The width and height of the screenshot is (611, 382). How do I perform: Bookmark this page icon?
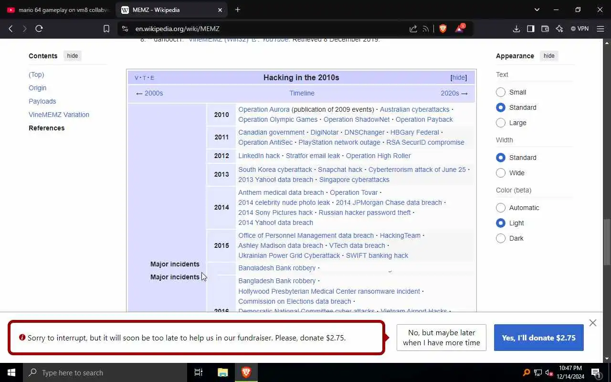(x=106, y=29)
